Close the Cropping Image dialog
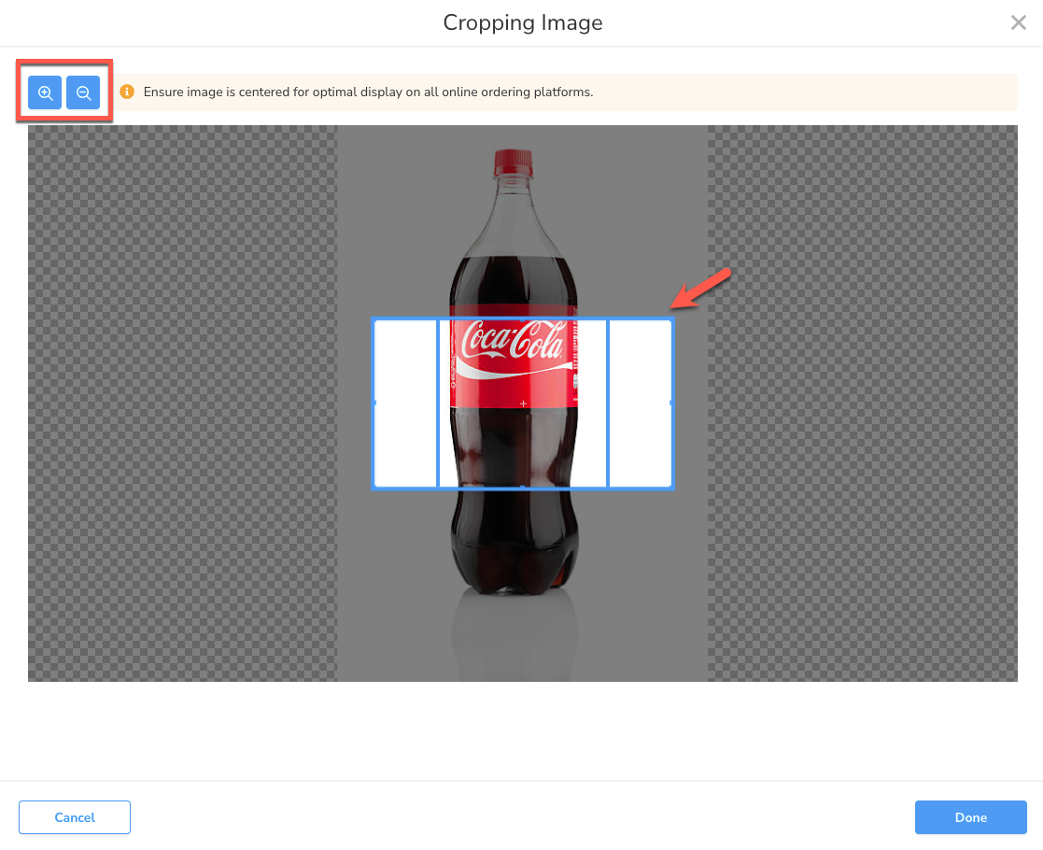Screen dimensions: 1043x850 click(x=1018, y=22)
